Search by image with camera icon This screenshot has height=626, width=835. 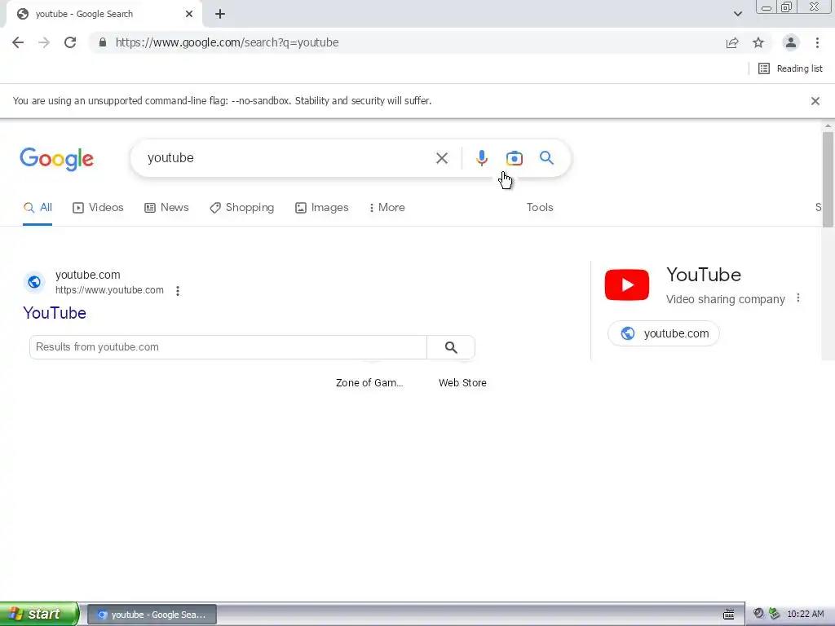[x=514, y=158]
